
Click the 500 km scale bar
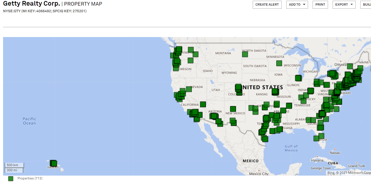(14, 165)
